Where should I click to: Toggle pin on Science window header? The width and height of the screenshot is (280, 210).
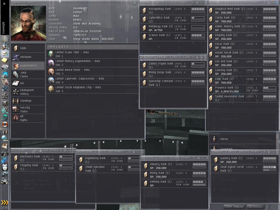coord(193,2)
